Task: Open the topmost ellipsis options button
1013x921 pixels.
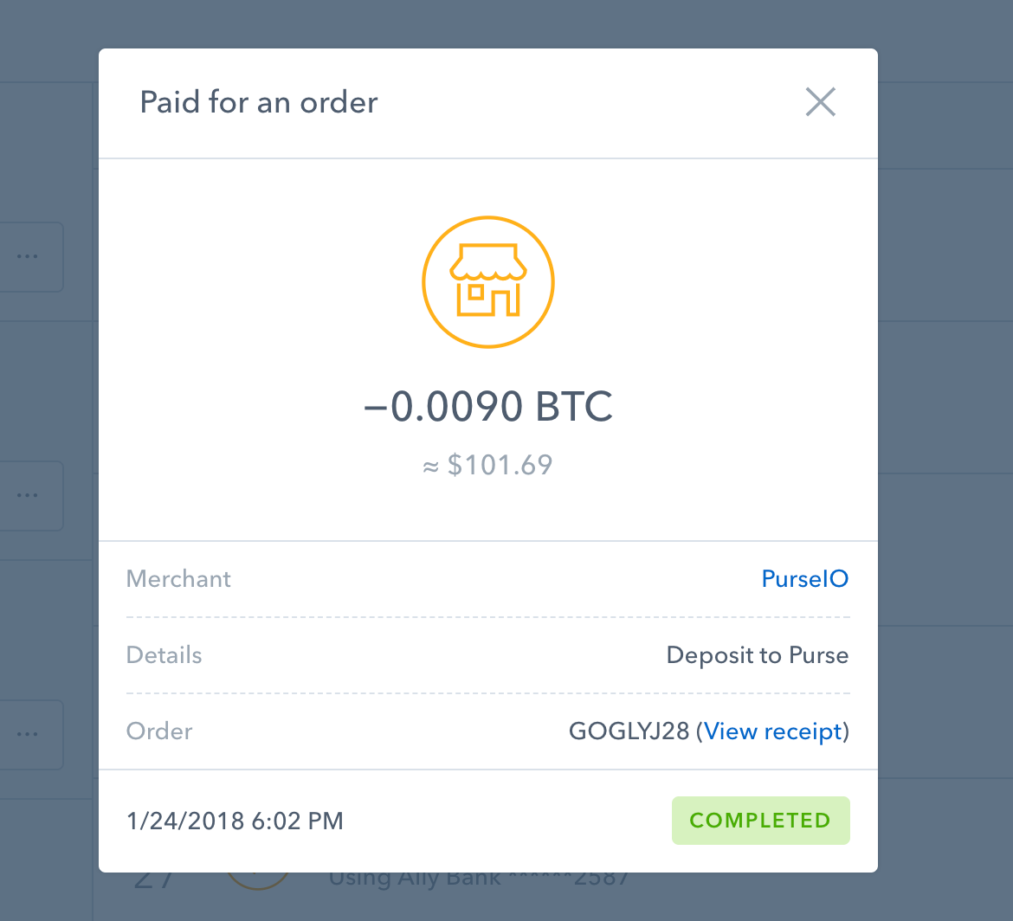Action: coord(29,257)
